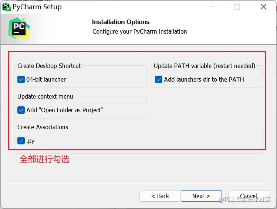Click the maximize button in title bar
Image resolution: width=277 pixels, height=209 pixels.
point(237,7)
